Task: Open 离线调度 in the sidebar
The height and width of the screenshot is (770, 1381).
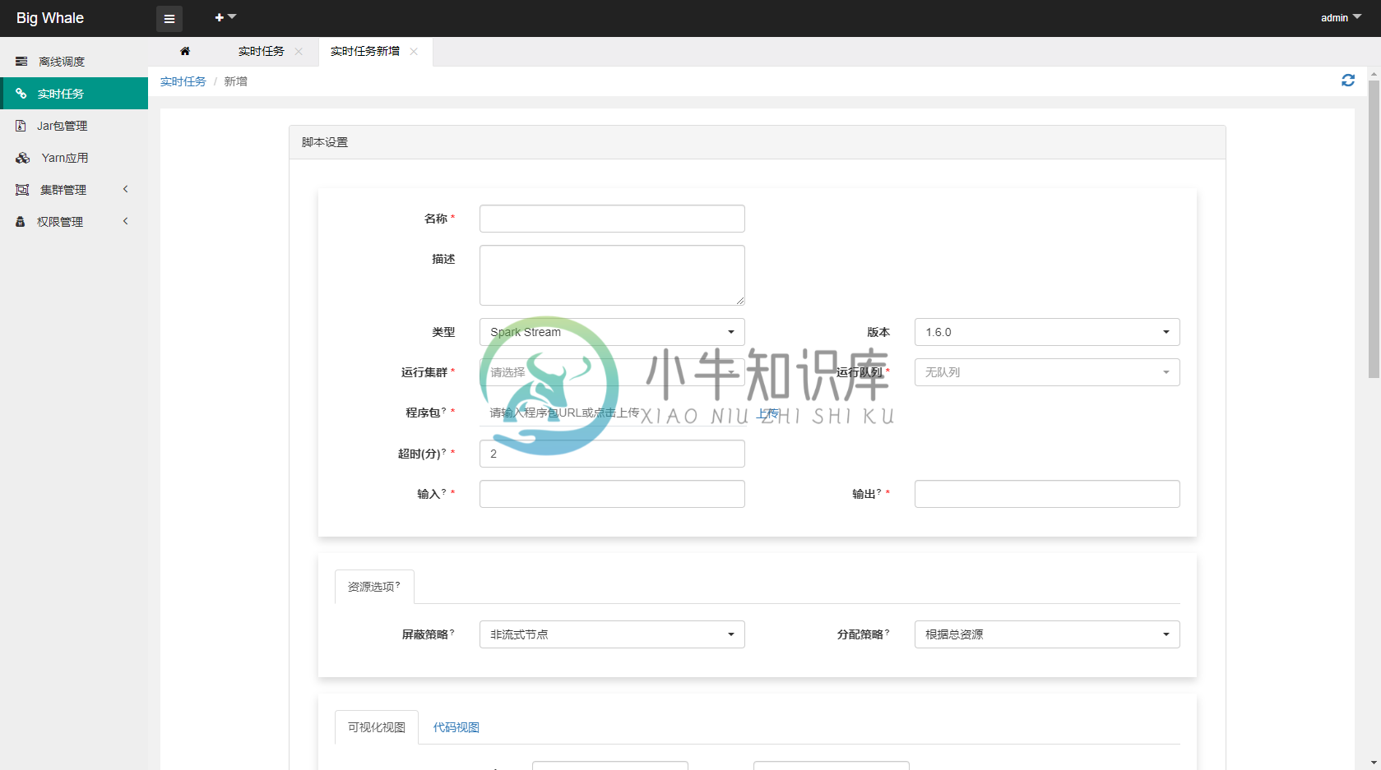Action: coord(74,62)
